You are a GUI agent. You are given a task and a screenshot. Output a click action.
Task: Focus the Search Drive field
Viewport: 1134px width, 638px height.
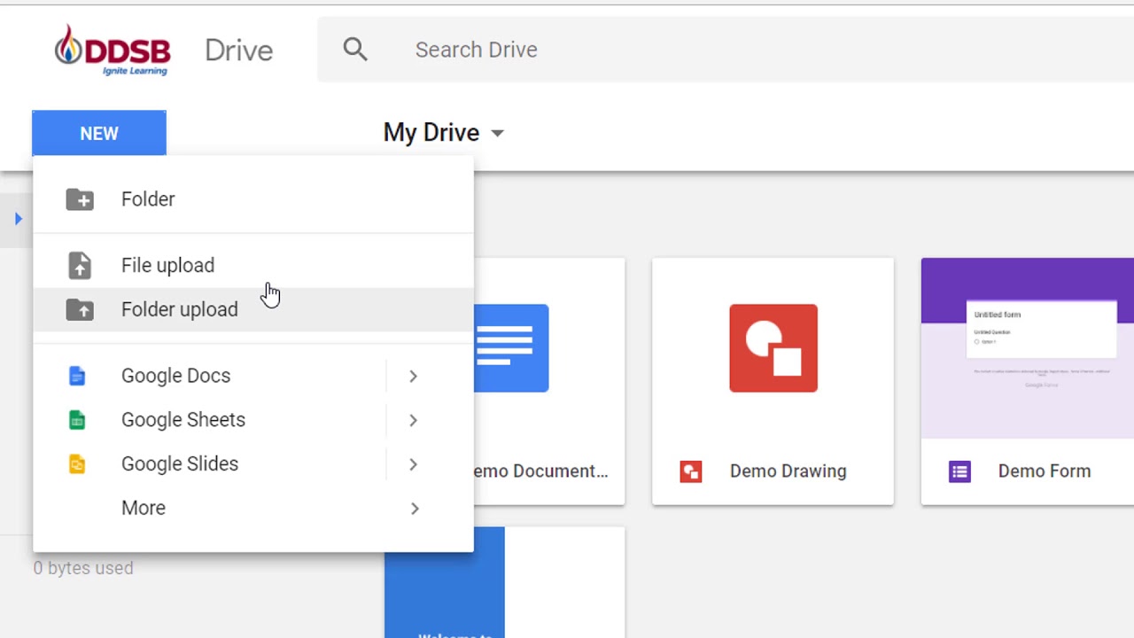tap(726, 50)
